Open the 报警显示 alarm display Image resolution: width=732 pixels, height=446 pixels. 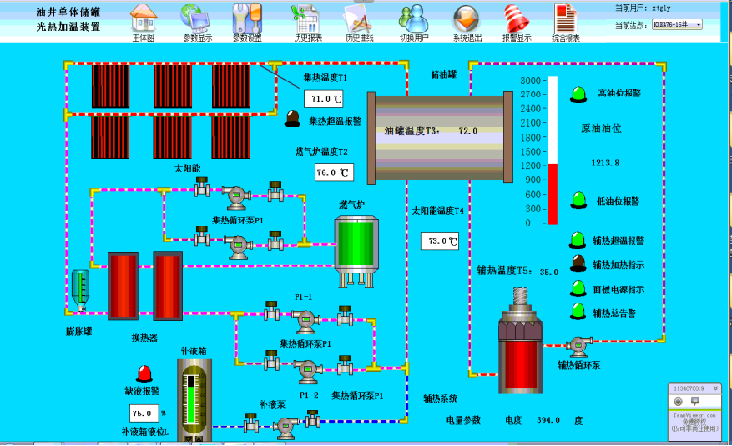coord(516,20)
